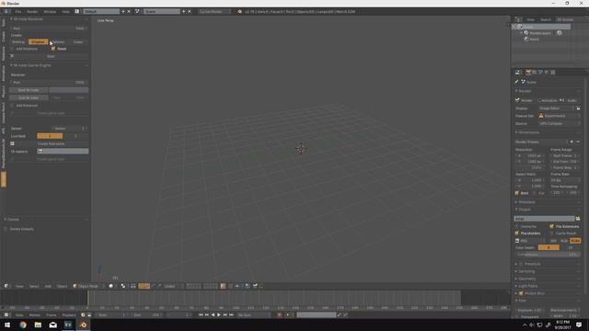The width and height of the screenshot is (589, 331).
Task: Toggle the File Extensions checkbox
Action: (x=551, y=226)
